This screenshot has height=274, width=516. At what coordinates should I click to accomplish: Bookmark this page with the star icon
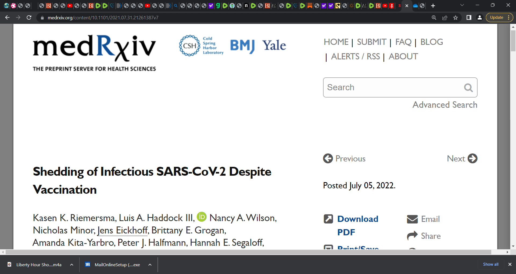tap(456, 18)
